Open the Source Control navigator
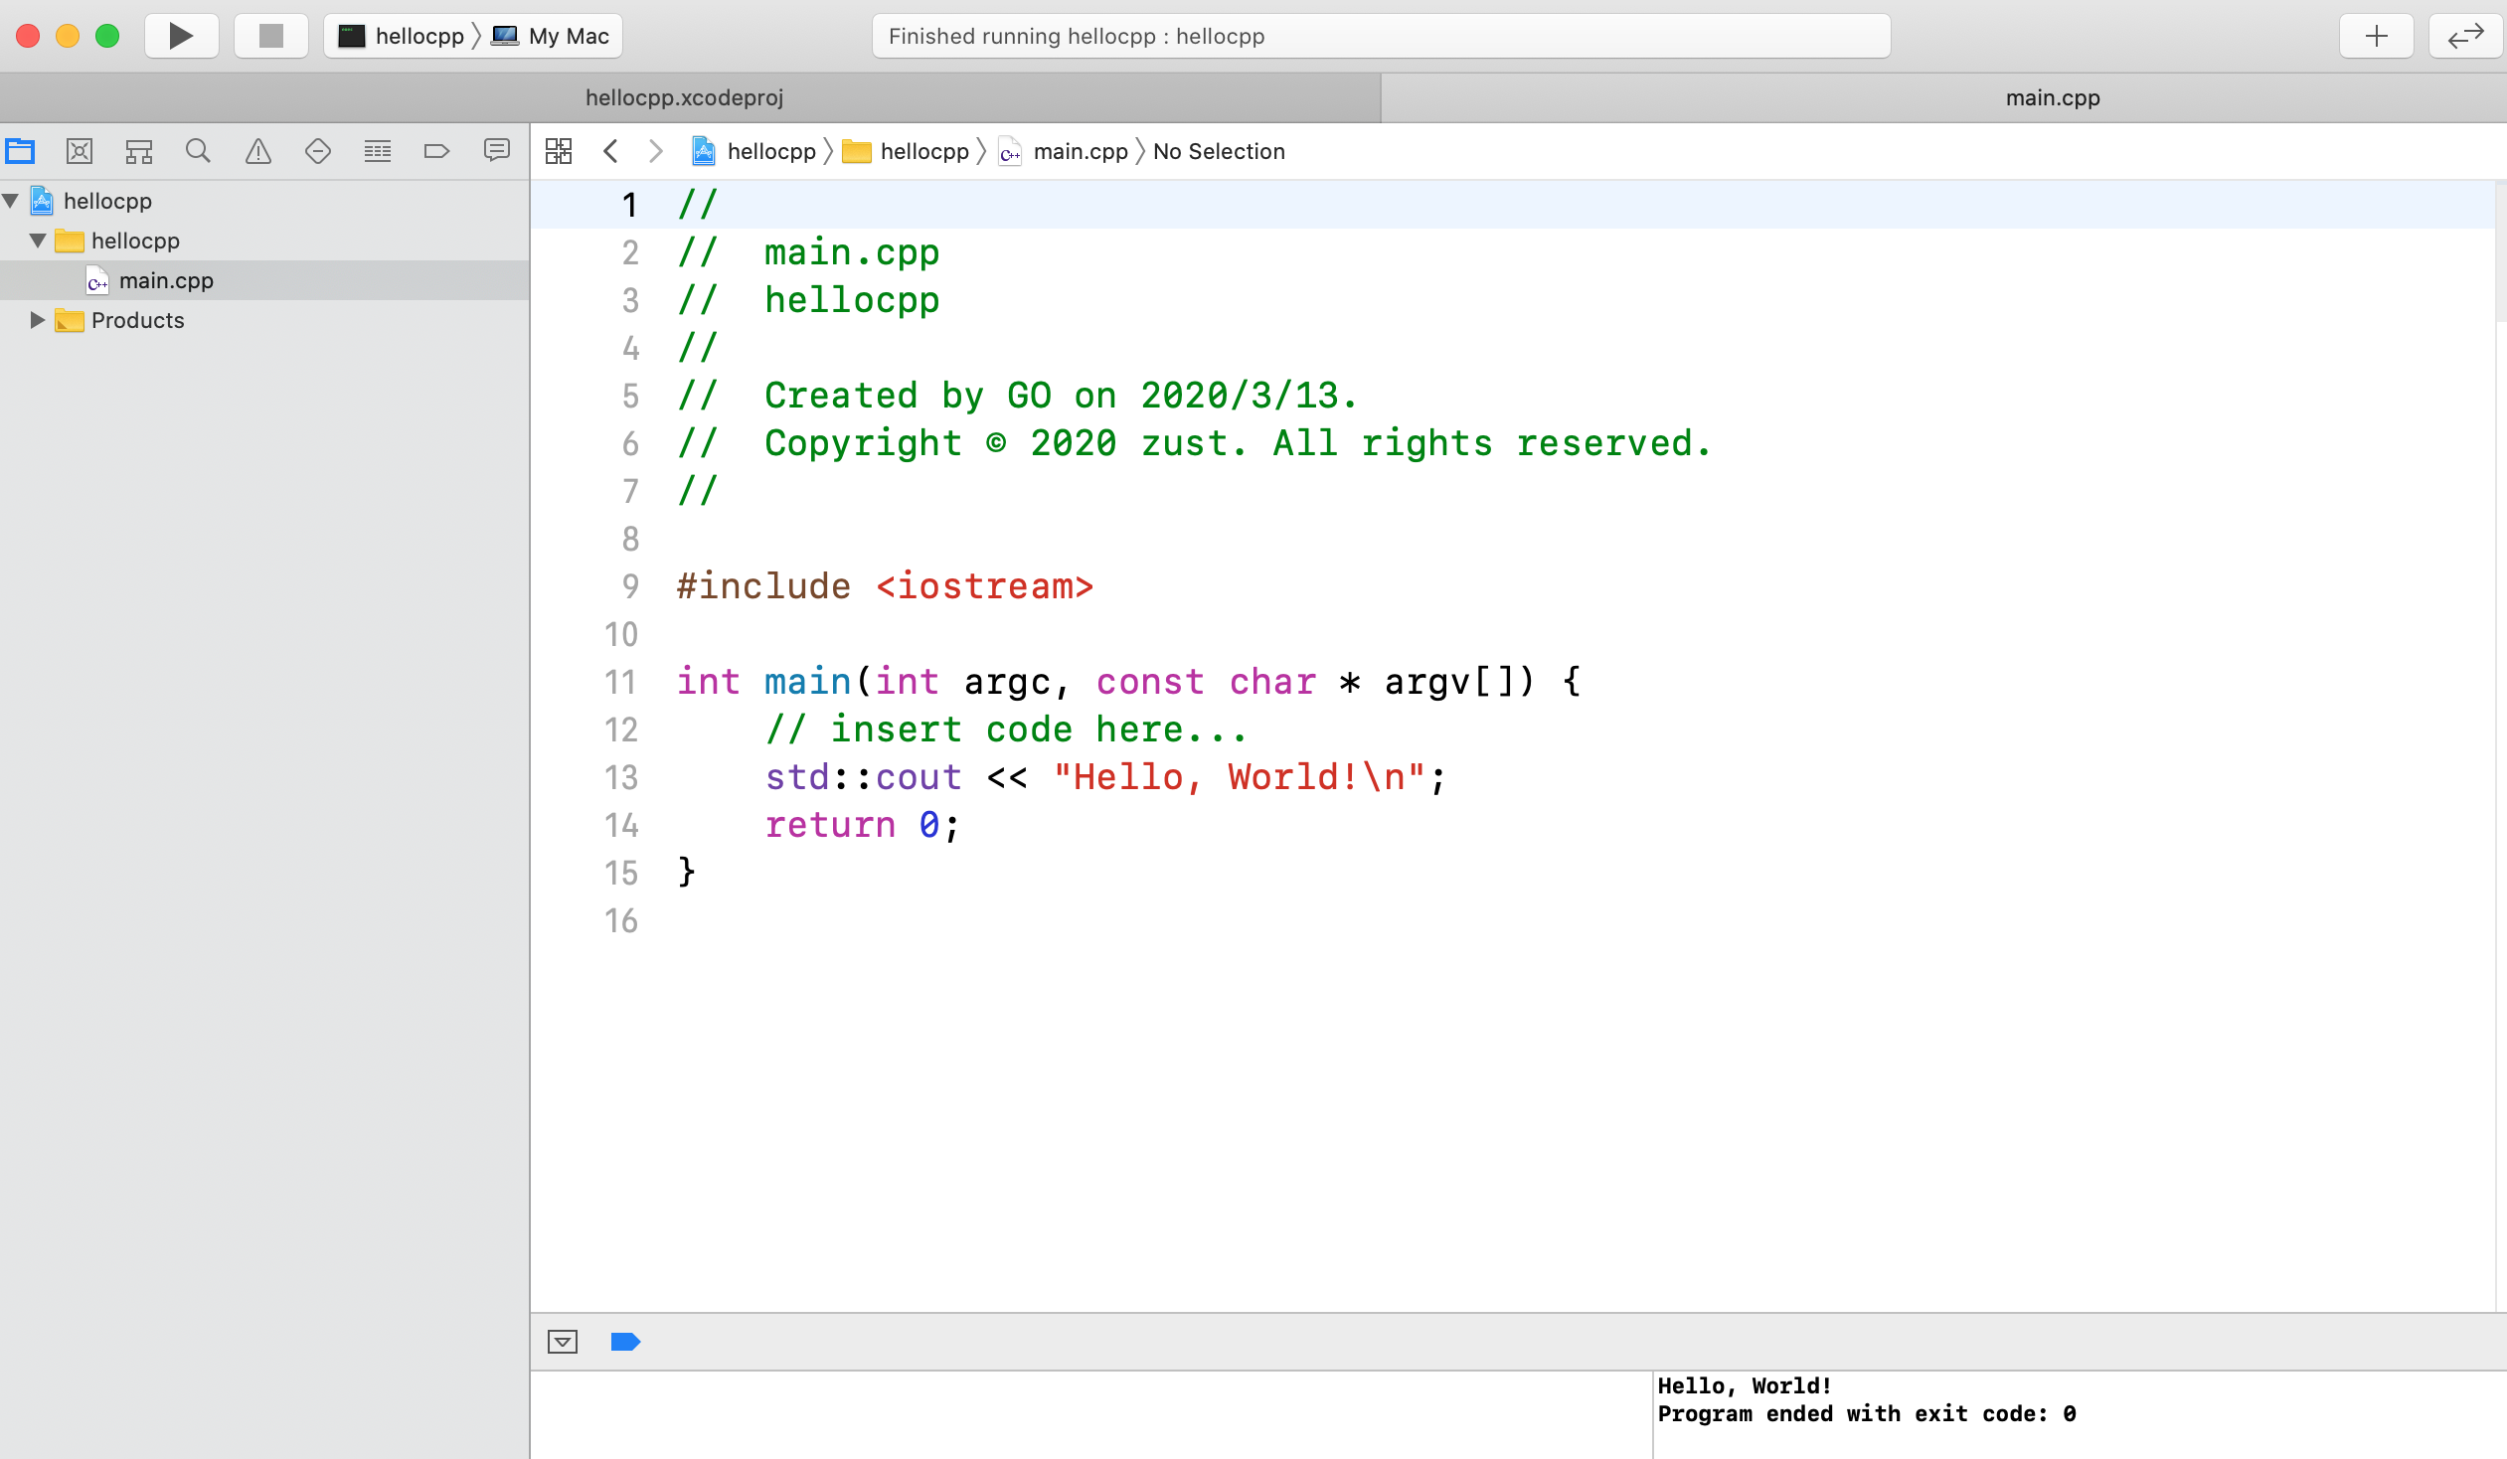Viewport: 2507px width, 1459px height. [80, 151]
